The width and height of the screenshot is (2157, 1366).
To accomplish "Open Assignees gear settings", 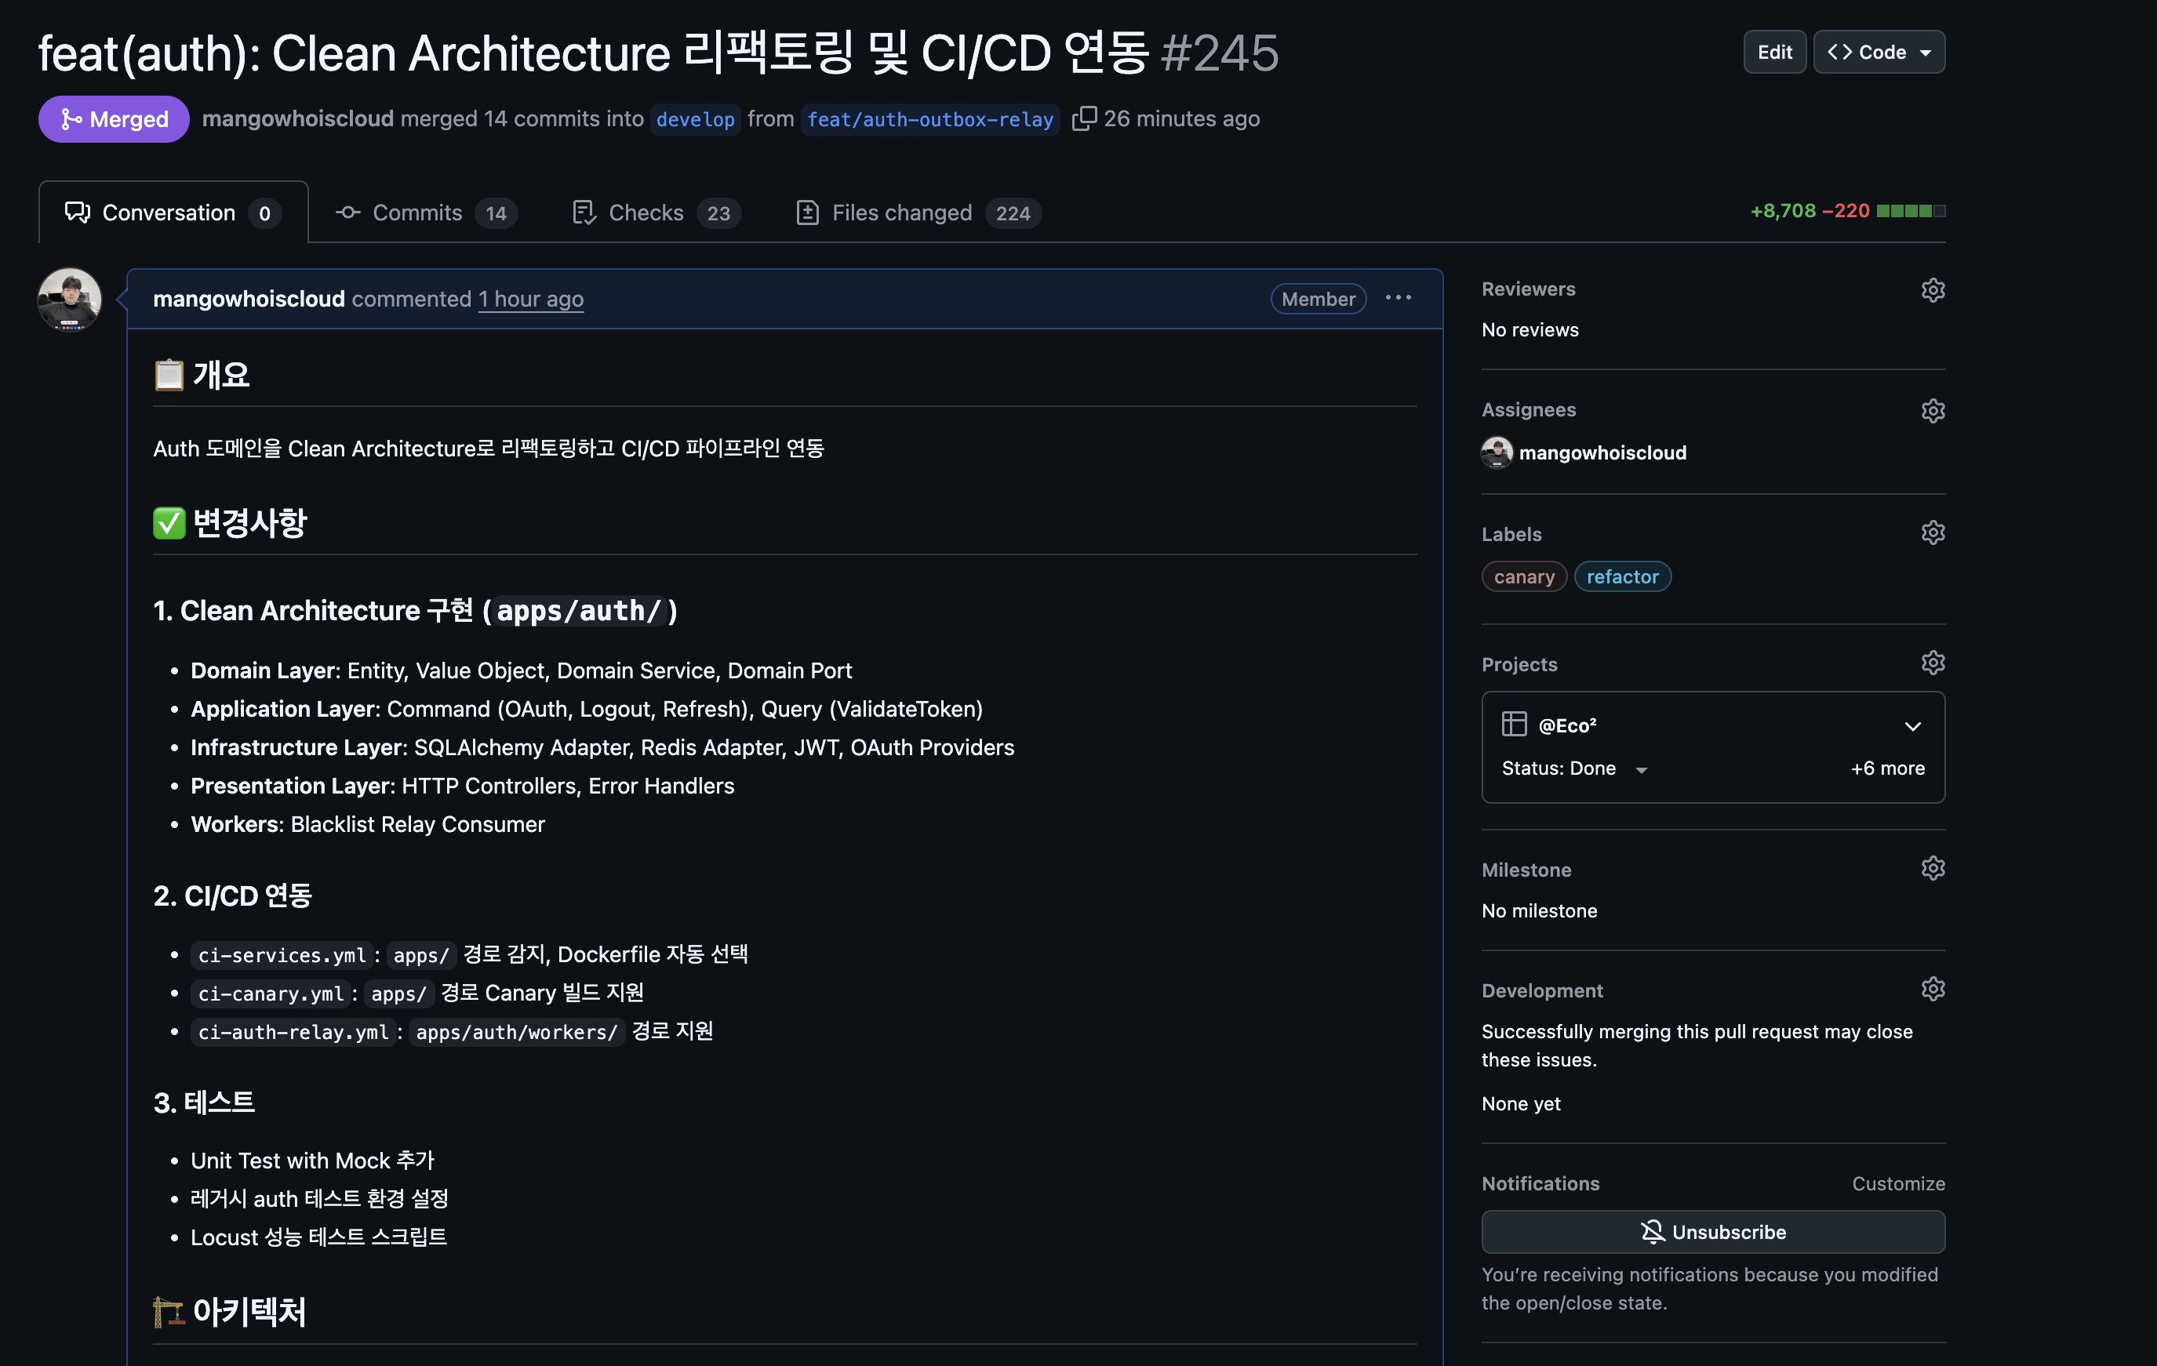I will [x=1932, y=410].
